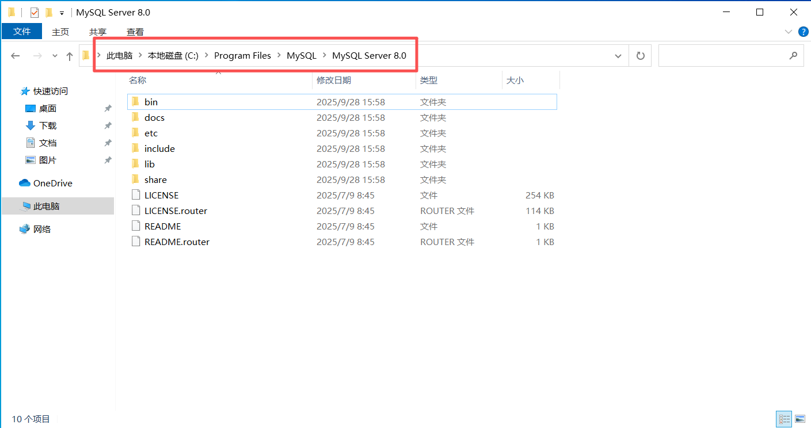
Task: Open 图片 in the navigation pane
Action: click(48, 160)
